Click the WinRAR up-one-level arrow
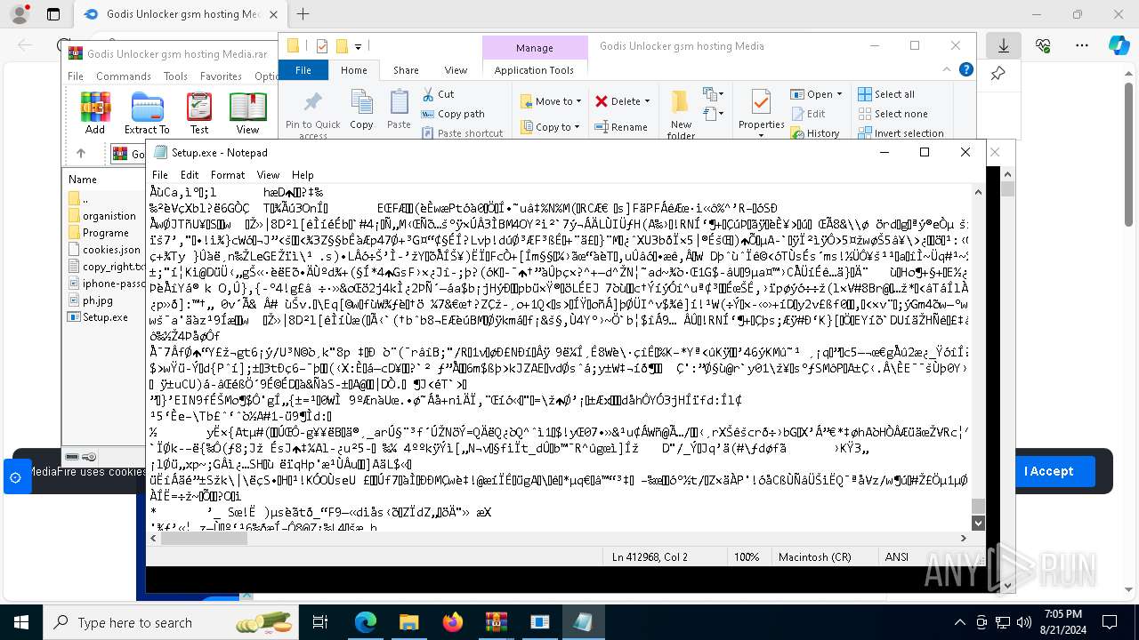1139x640 pixels. coord(81,154)
